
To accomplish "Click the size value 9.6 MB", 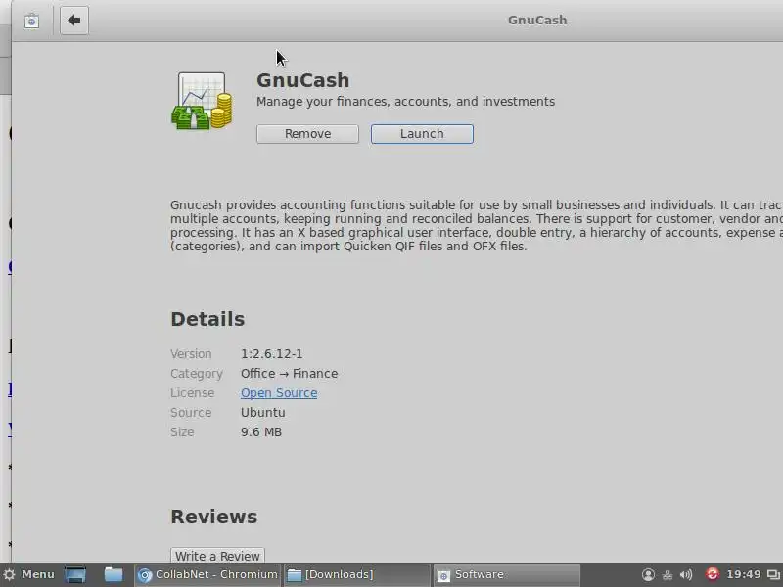I will coord(261,431).
